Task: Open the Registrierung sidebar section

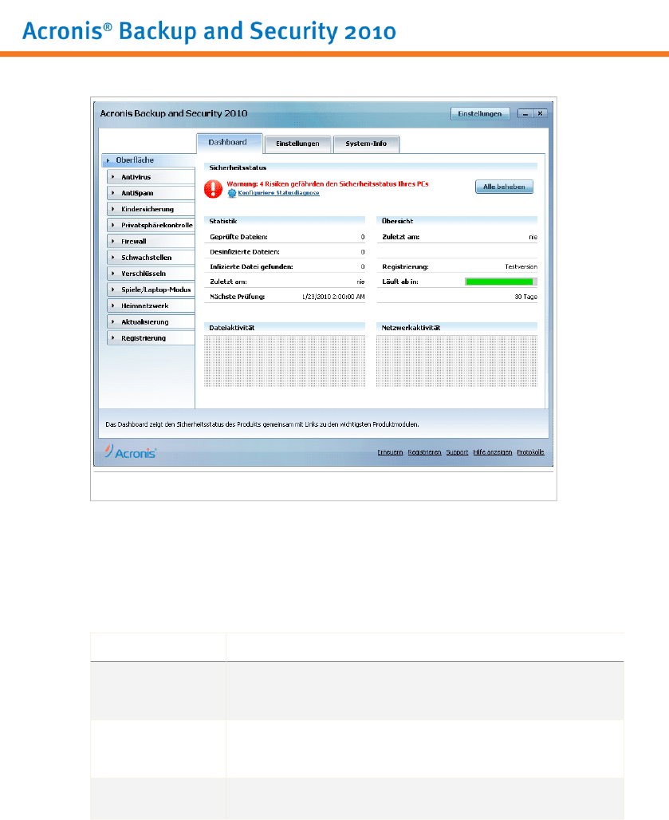Action: point(151,338)
